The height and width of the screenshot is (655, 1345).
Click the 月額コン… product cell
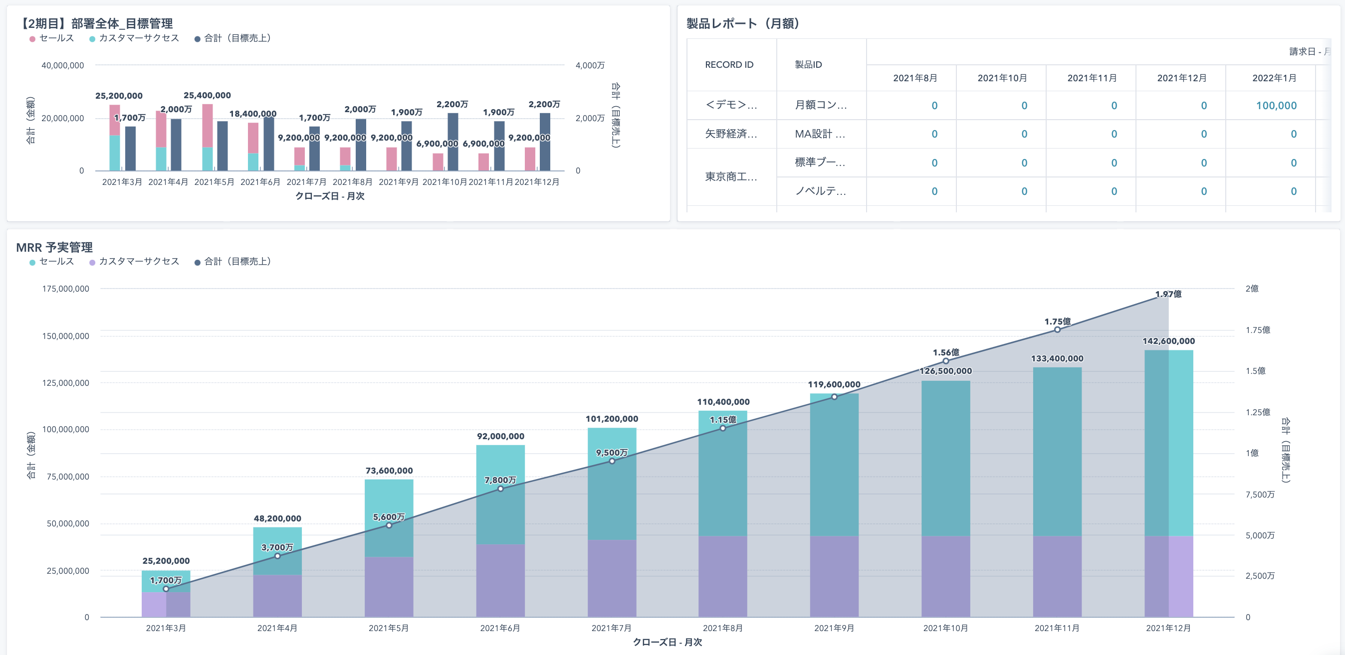pos(821,105)
